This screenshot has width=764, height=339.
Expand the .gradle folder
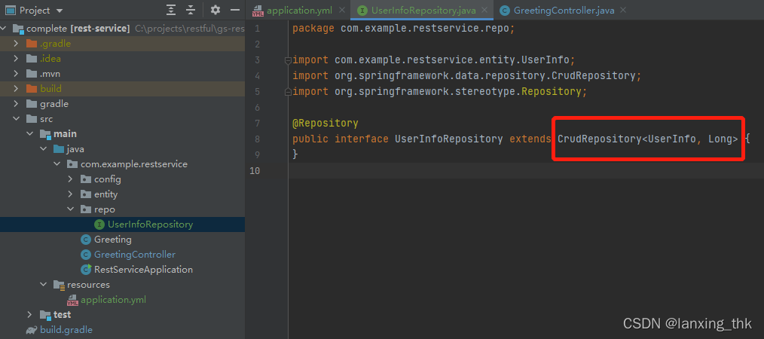point(16,44)
